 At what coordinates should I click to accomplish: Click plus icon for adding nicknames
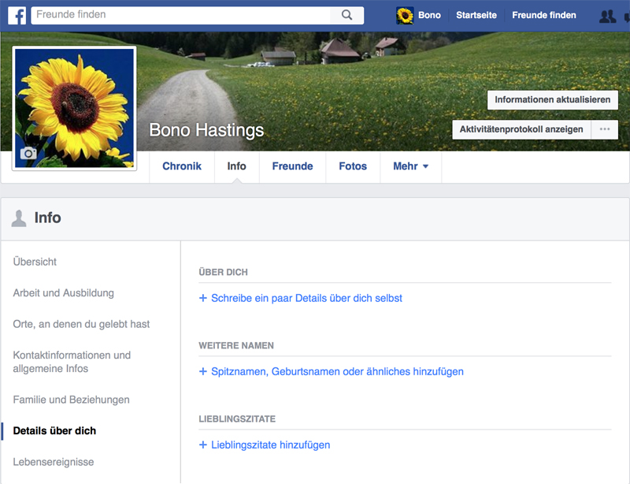(203, 371)
